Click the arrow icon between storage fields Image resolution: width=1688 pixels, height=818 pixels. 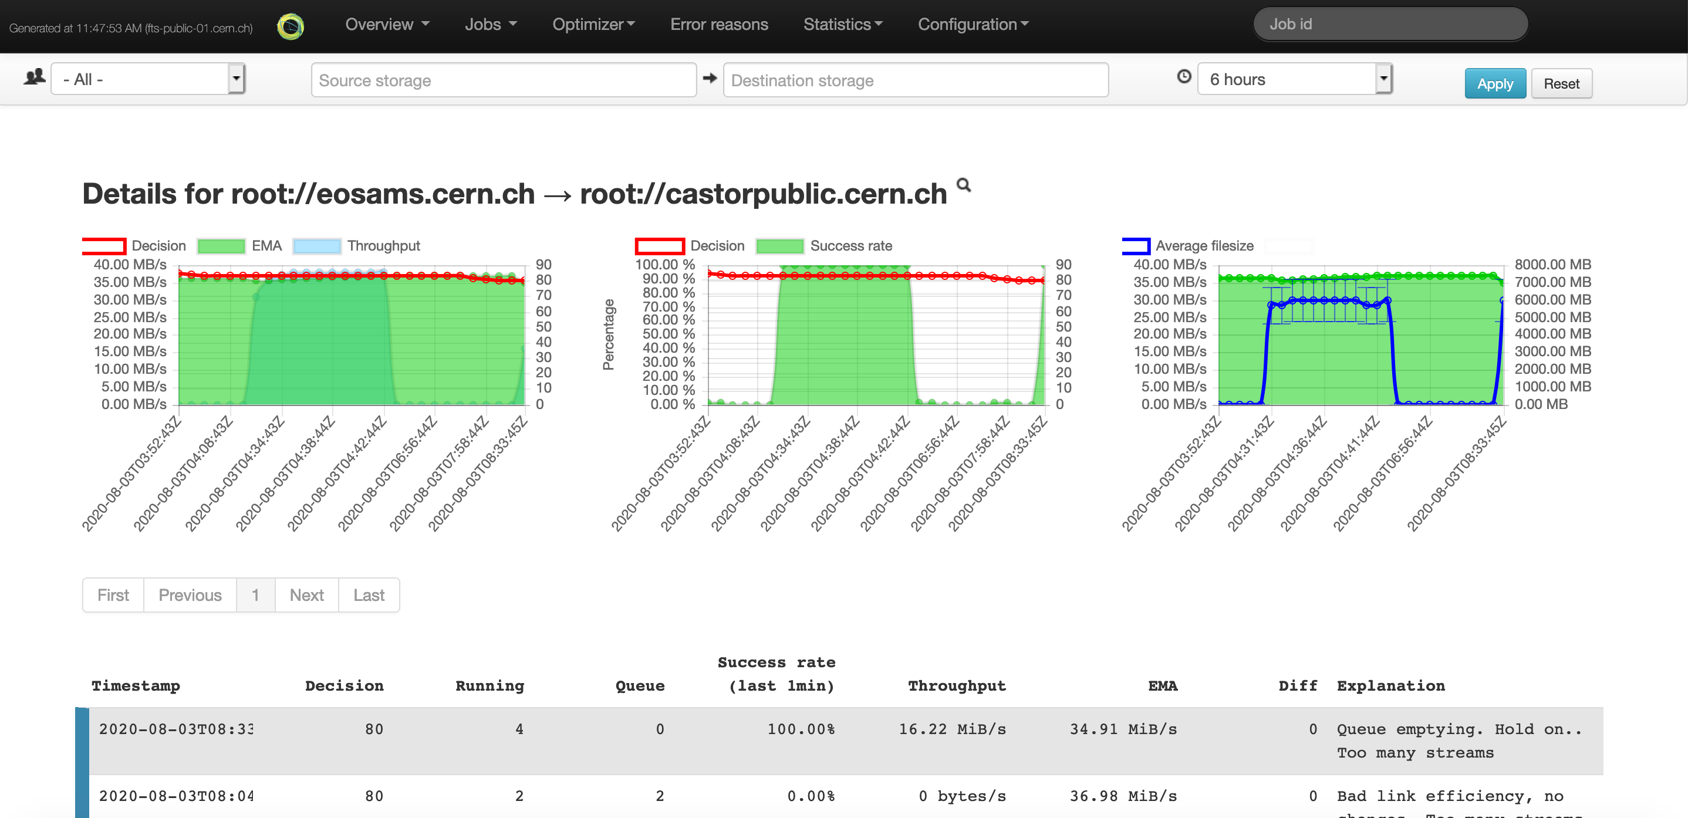tap(710, 79)
